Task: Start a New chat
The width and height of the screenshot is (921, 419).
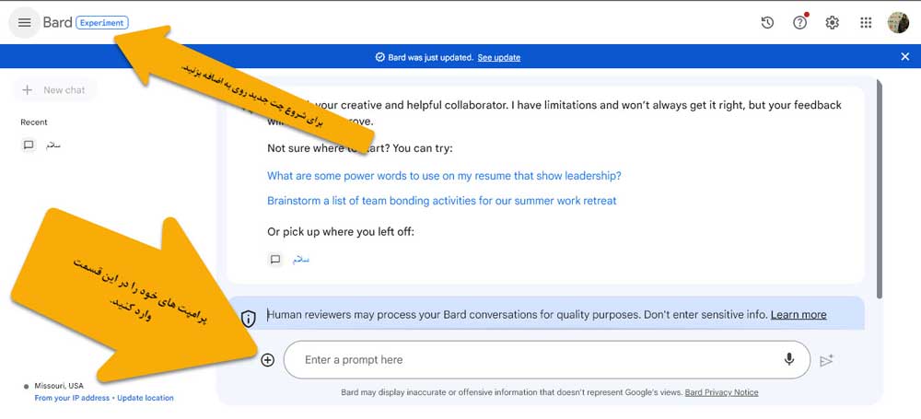Action: pyautogui.click(x=54, y=90)
